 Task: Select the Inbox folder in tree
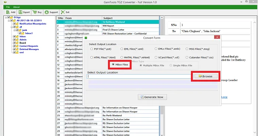click(x=22, y=36)
